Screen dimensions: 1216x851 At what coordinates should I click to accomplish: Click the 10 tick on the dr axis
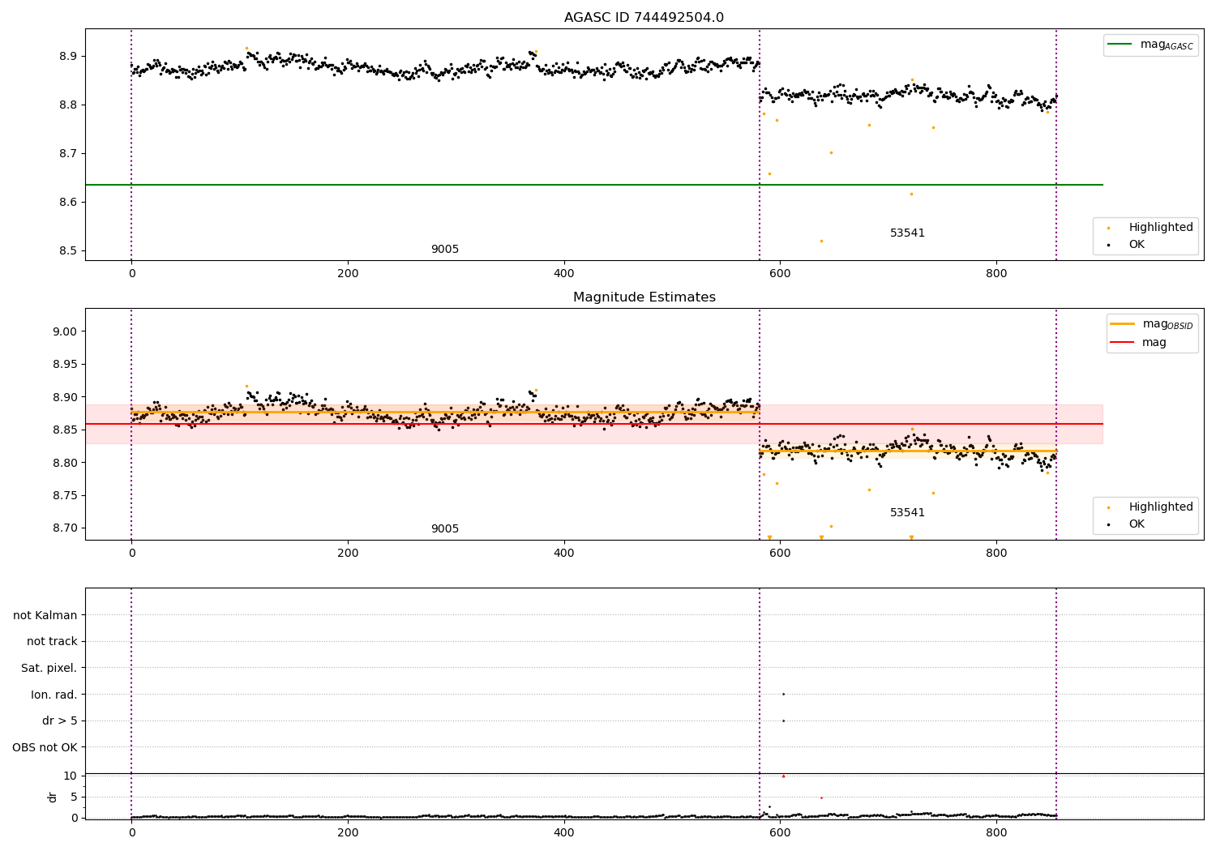(x=70, y=776)
